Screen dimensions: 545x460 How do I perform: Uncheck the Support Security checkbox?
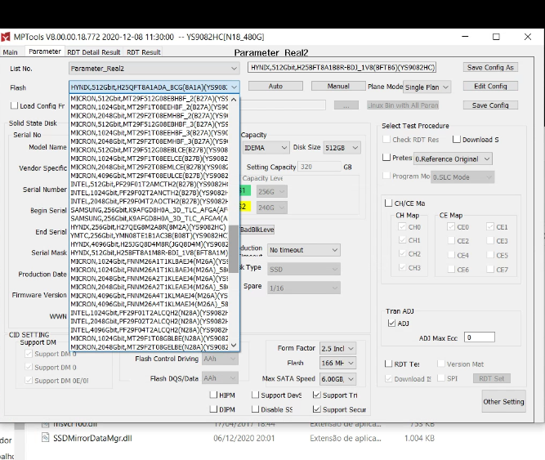pos(316,409)
